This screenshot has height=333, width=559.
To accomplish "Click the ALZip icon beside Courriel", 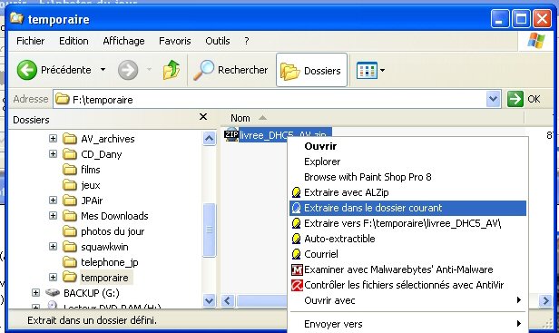I will tap(296, 254).
